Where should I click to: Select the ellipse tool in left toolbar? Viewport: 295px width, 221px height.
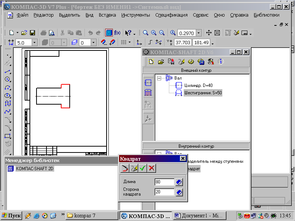(x=7, y=95)
